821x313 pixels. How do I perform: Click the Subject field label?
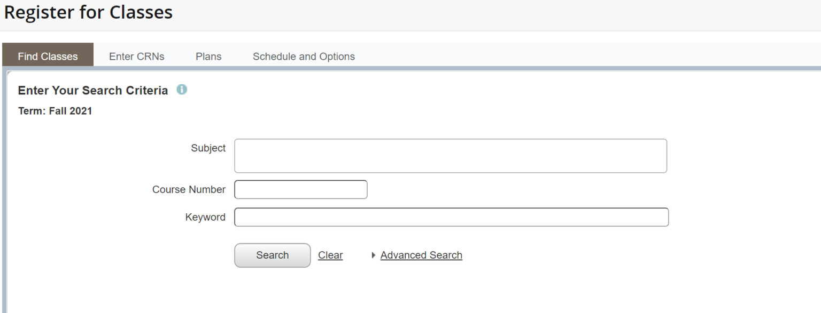tap(208, 148)
